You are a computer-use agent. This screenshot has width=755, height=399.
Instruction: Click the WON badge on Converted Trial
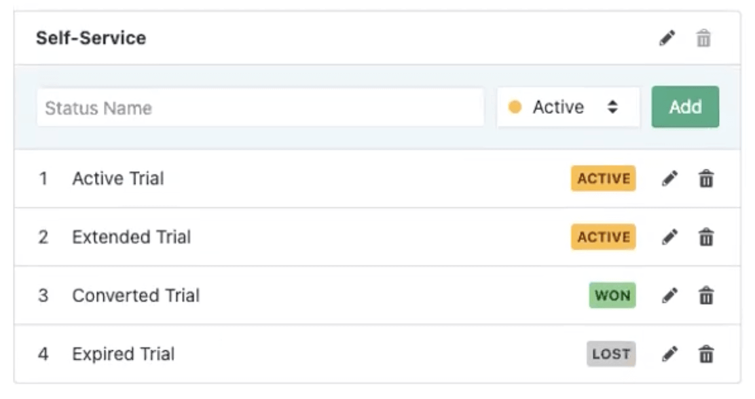[x=612, y=296]
